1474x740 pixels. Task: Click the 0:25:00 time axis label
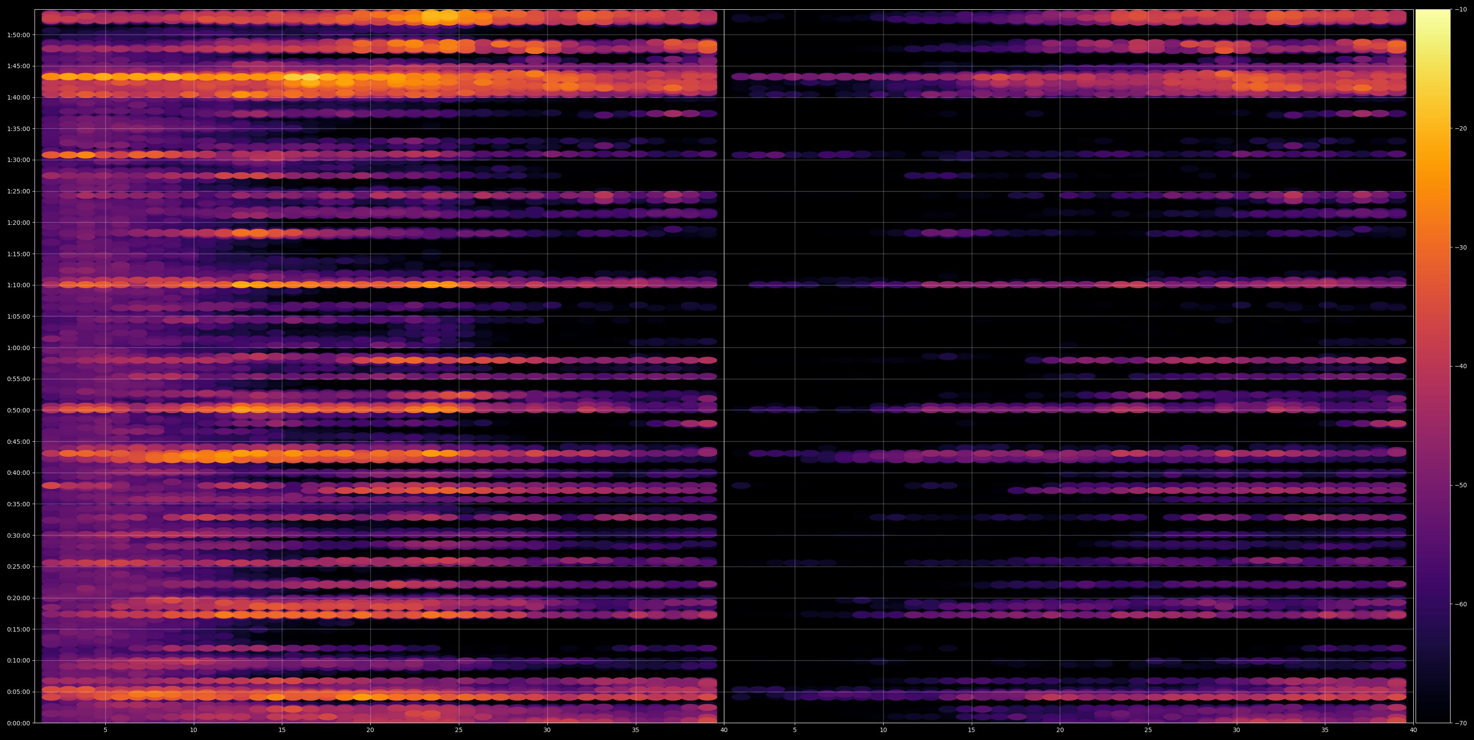18,567
